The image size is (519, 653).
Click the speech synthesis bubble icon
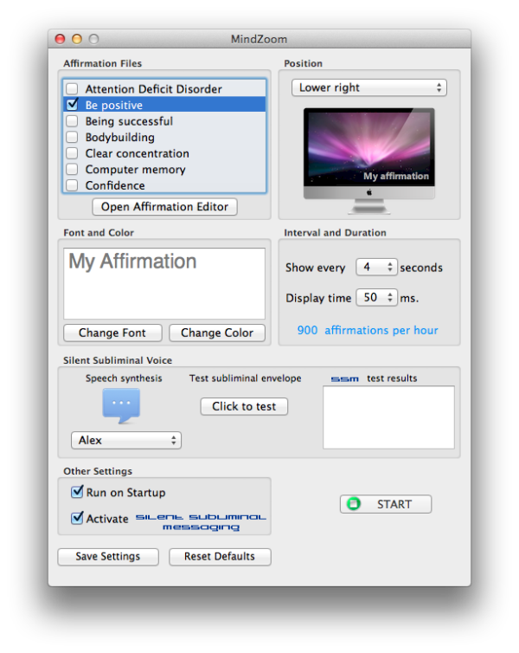[x=121, y=404]
